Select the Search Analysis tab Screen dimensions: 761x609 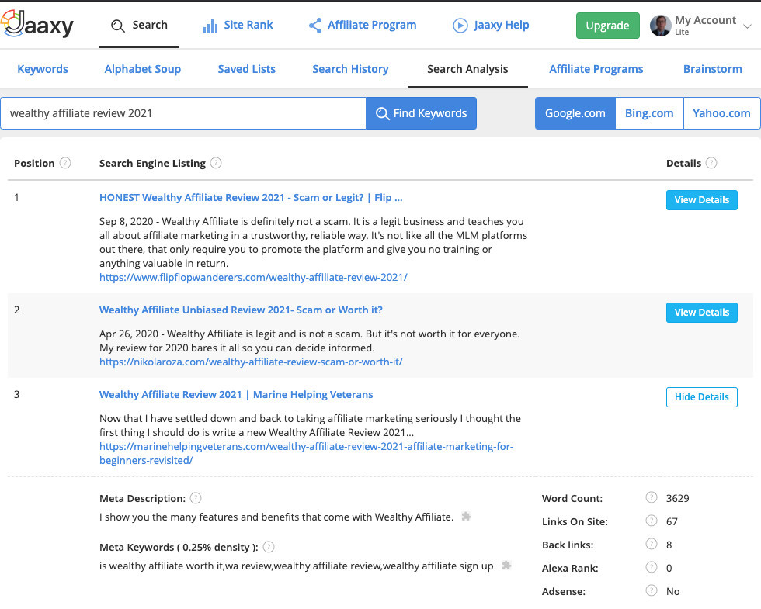[x=467, y=69]
